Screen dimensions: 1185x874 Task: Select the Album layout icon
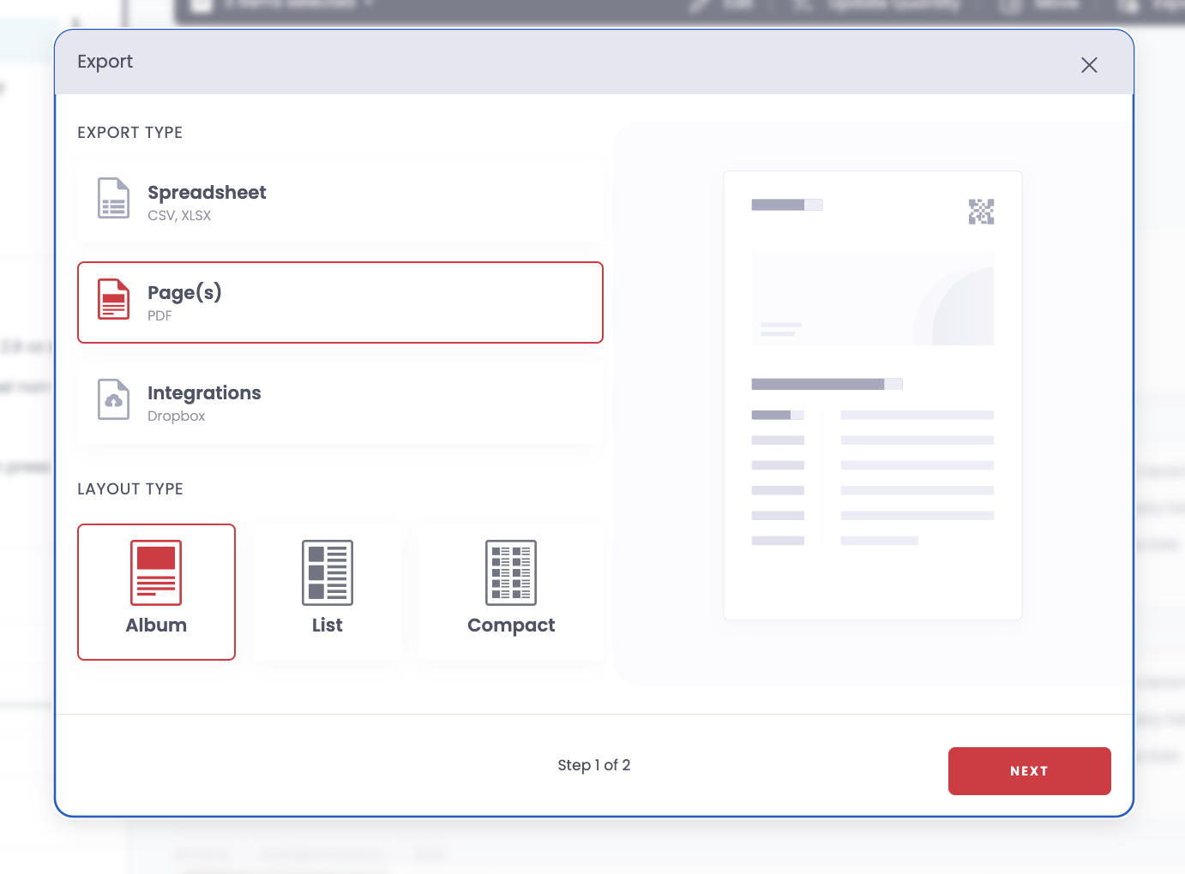click(156, 572)
